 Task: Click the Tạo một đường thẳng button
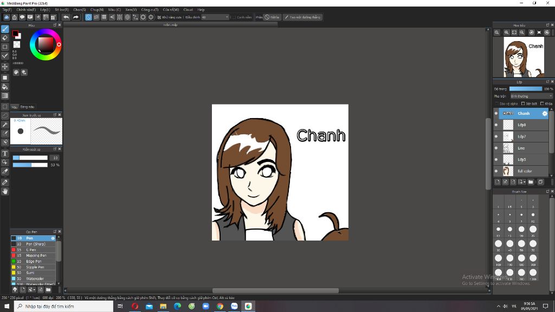(302, 17)
